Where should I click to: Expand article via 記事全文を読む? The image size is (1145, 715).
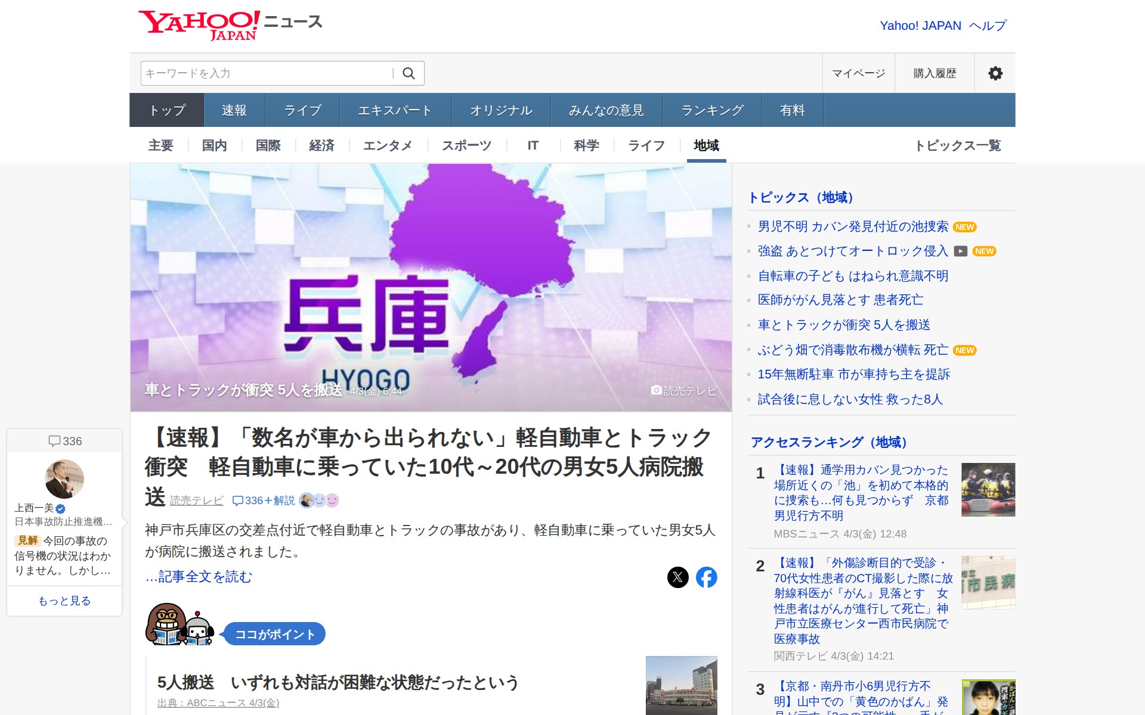click(x=199, y=577)
